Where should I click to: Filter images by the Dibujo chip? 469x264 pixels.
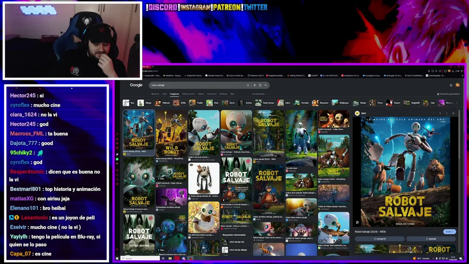pos(145,103)
